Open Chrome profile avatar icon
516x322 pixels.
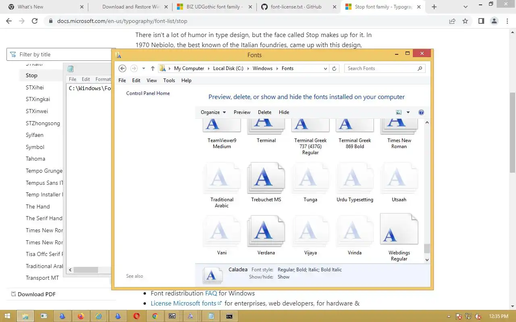pyautogui.click(x=494, y=21)
